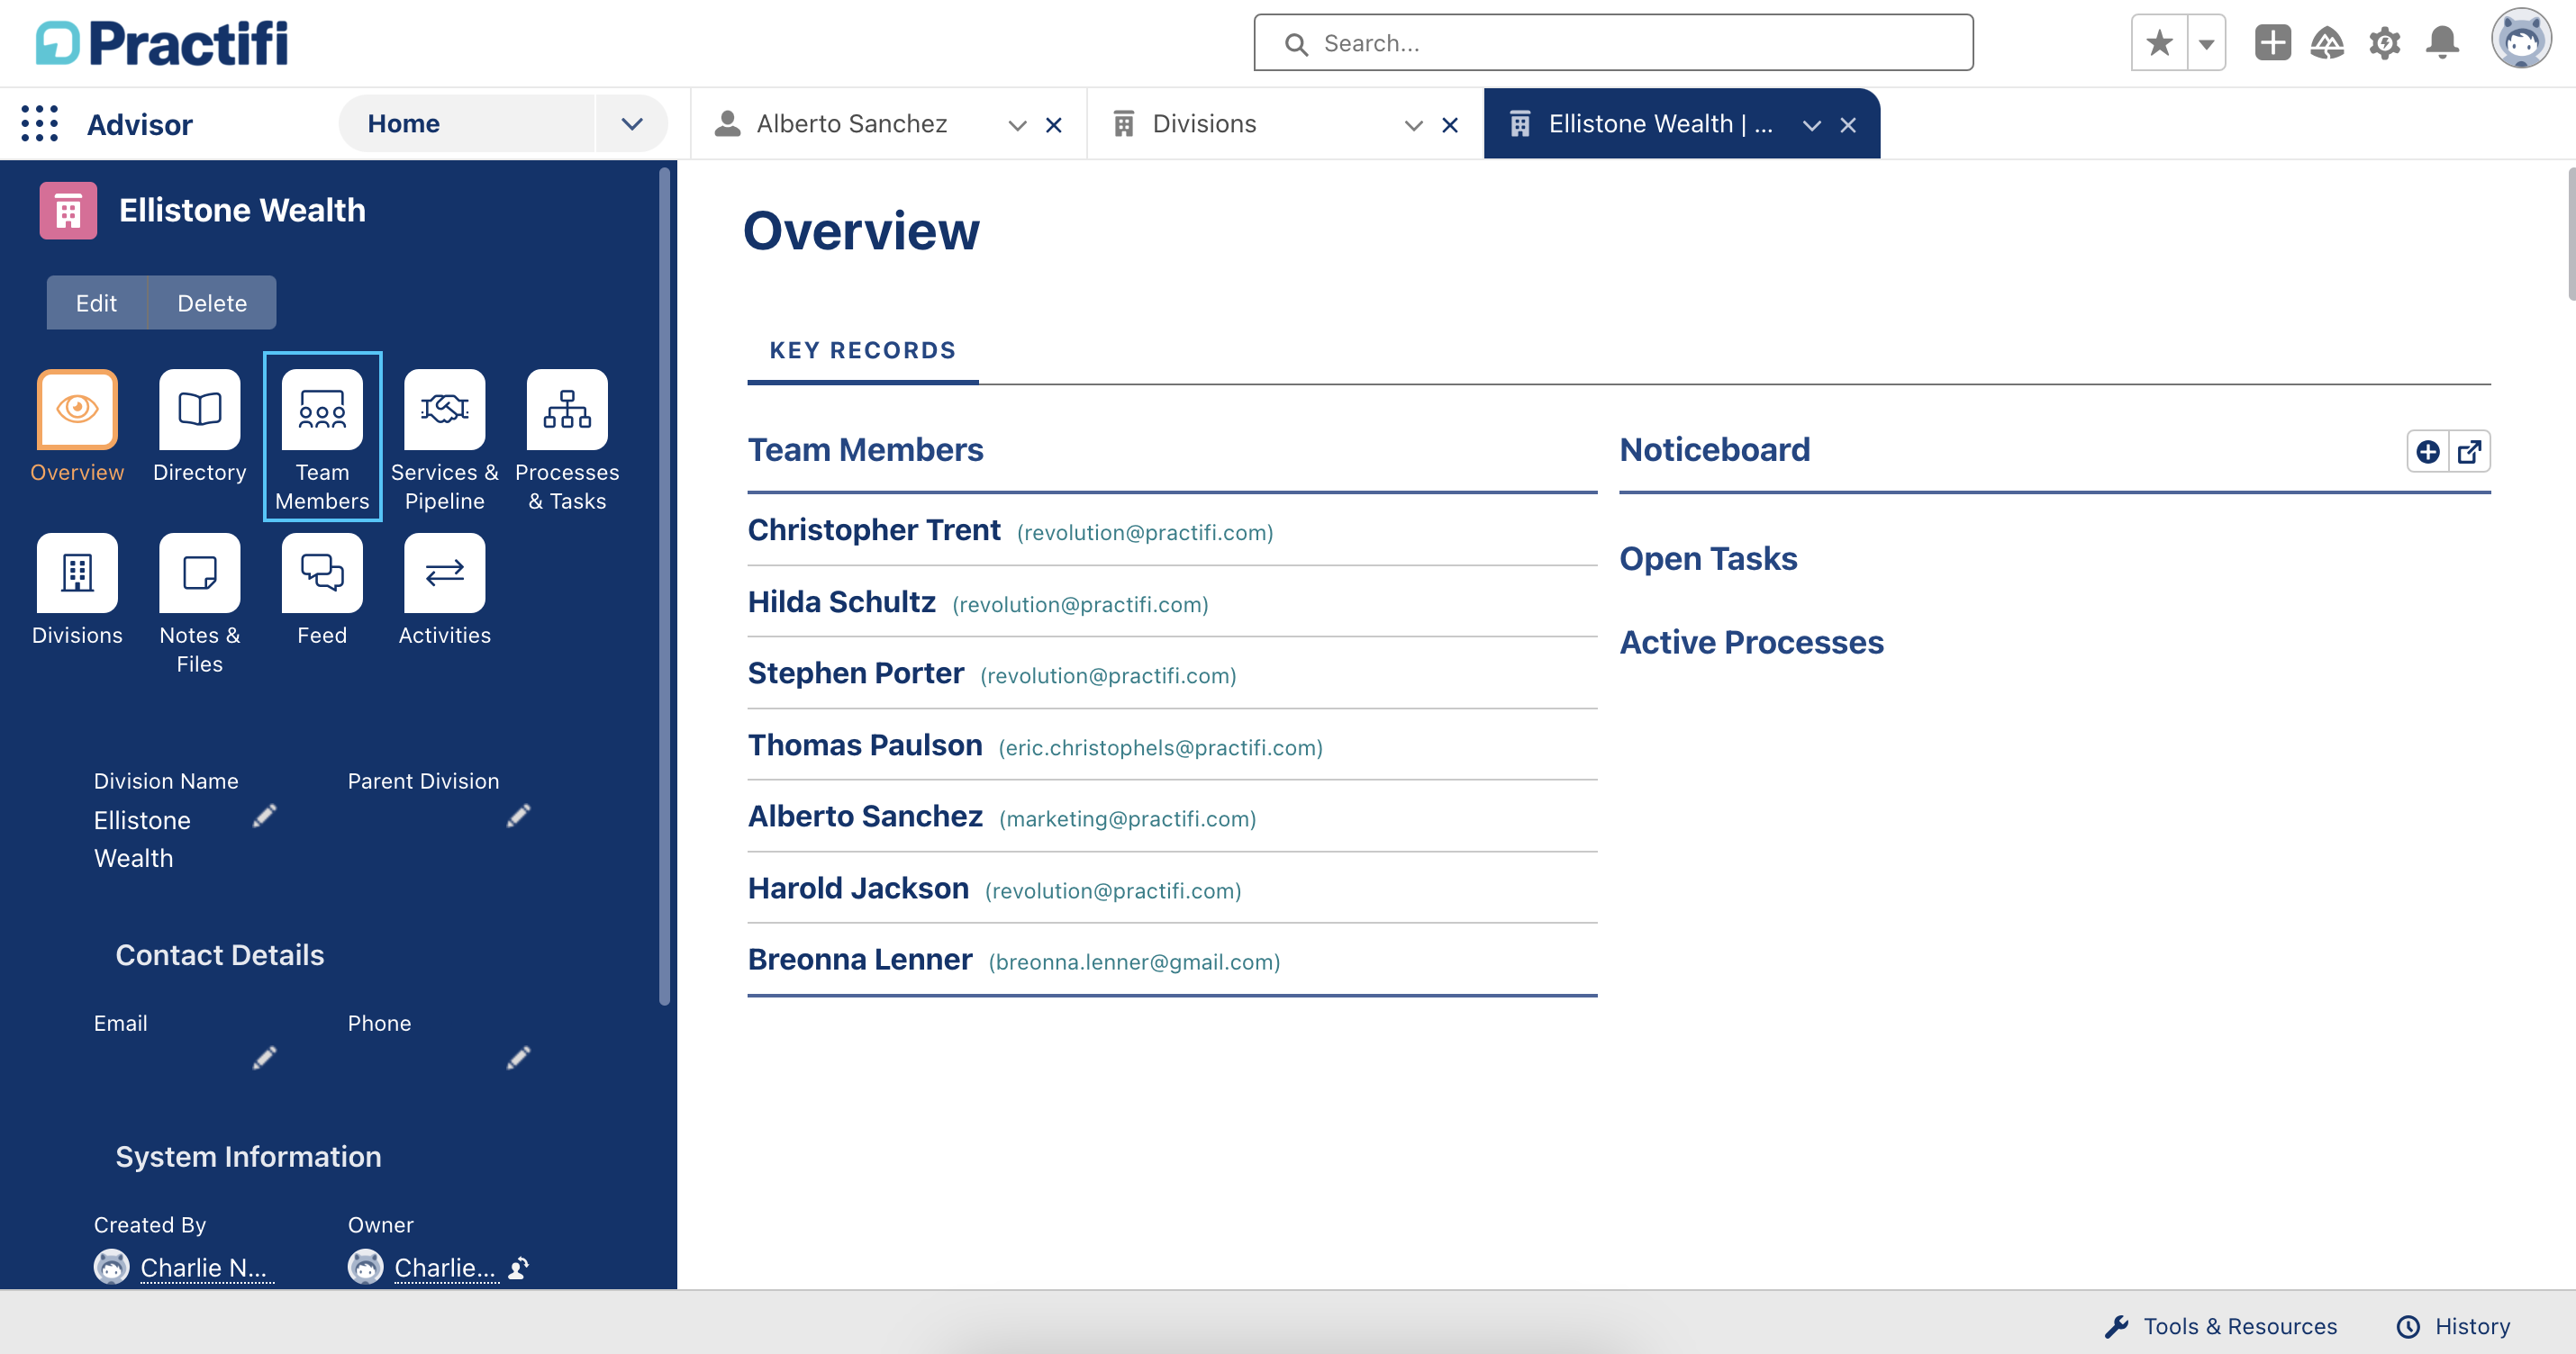This screenshot has height=1354, width=2576.
Task: Click the Ellistone Wealth pink building icon
Action: (x=68, y=210)
